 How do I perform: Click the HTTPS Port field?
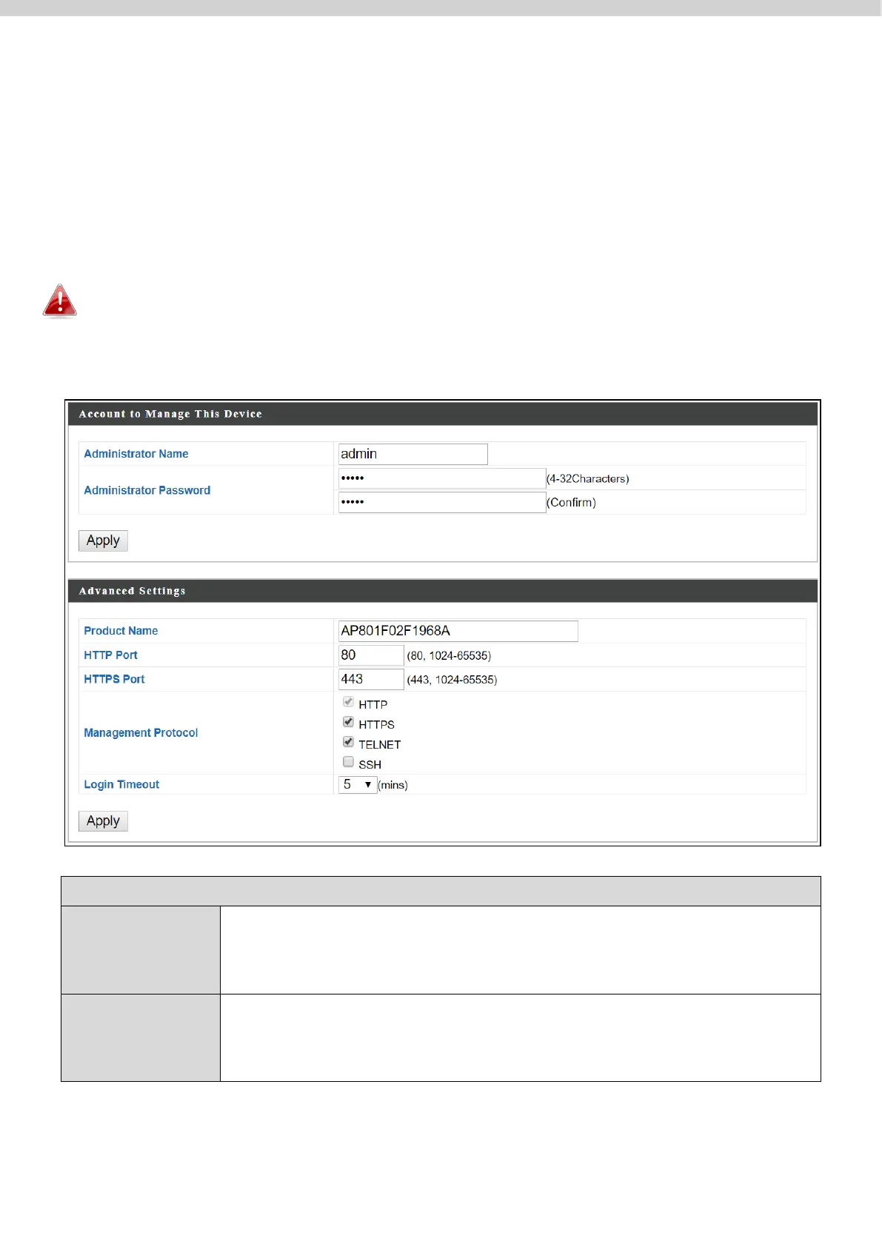point(371,679)
